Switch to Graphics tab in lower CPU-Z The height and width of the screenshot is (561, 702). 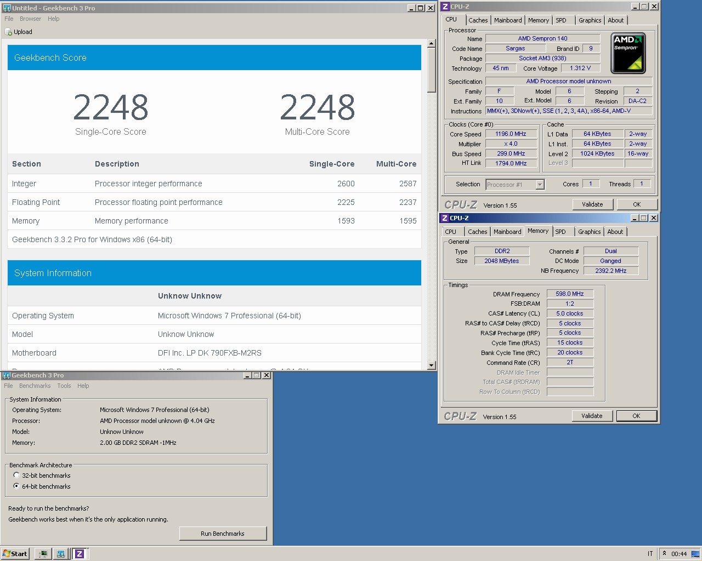pyautogui.click(x=589, y=232)
